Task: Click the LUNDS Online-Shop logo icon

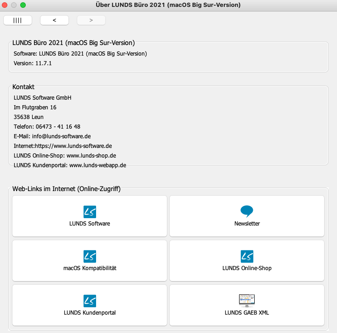Action: click(247, 256)
